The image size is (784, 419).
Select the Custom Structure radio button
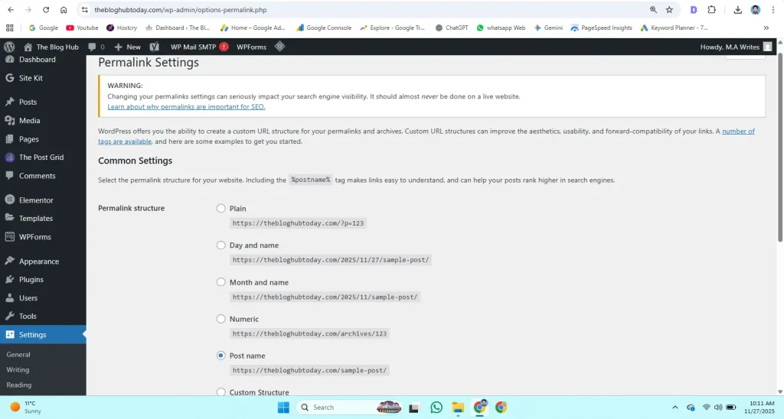pos(221,392)
